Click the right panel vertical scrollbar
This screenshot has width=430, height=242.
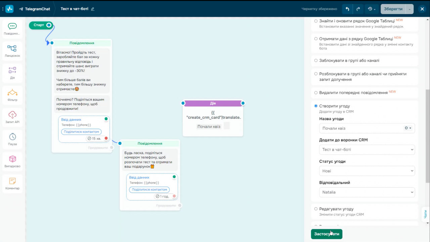click(428, 136)
